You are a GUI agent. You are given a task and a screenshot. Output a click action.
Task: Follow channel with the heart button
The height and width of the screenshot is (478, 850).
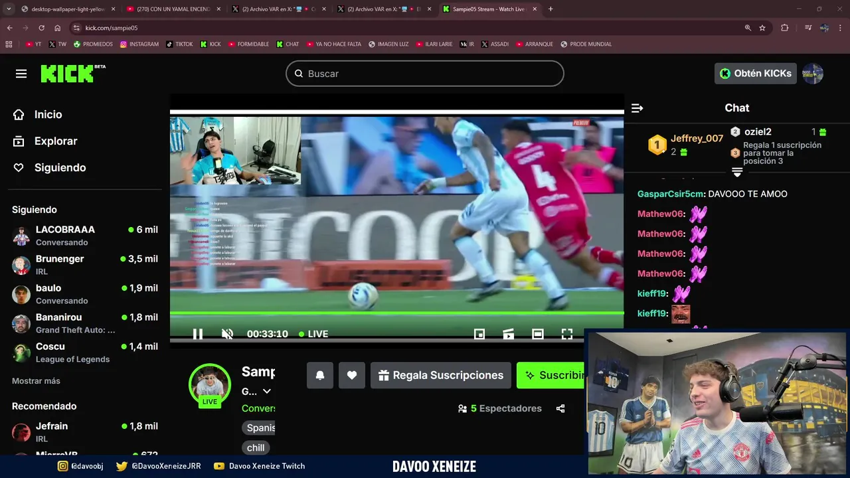pos(352,375)
